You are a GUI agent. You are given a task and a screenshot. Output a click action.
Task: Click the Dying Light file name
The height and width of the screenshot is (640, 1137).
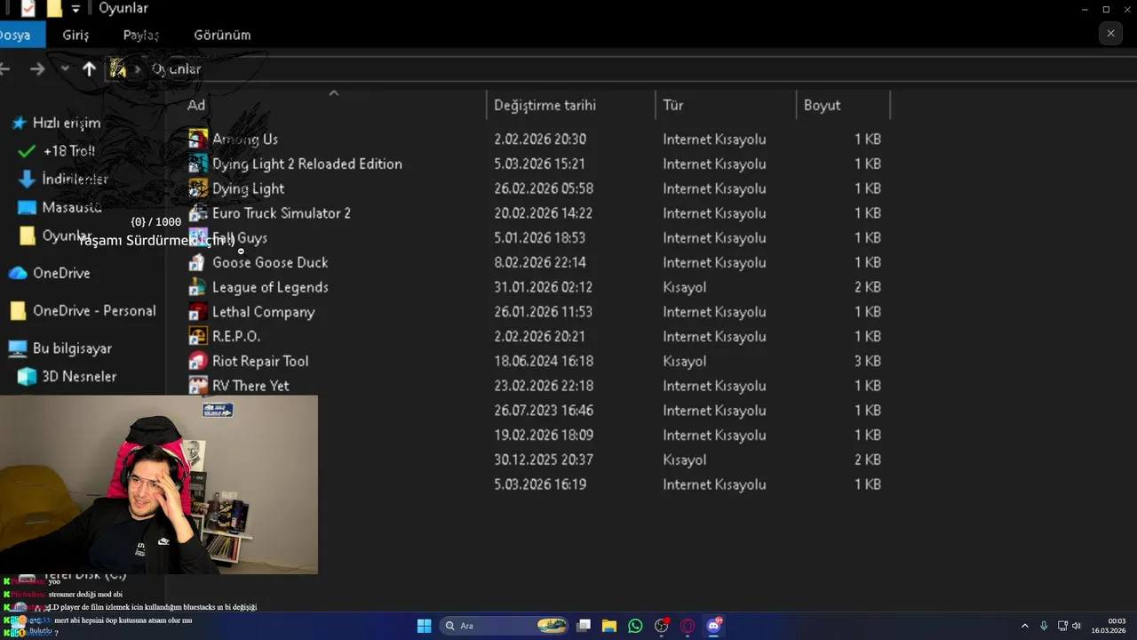pyautogui.click(x=249, y=189)
